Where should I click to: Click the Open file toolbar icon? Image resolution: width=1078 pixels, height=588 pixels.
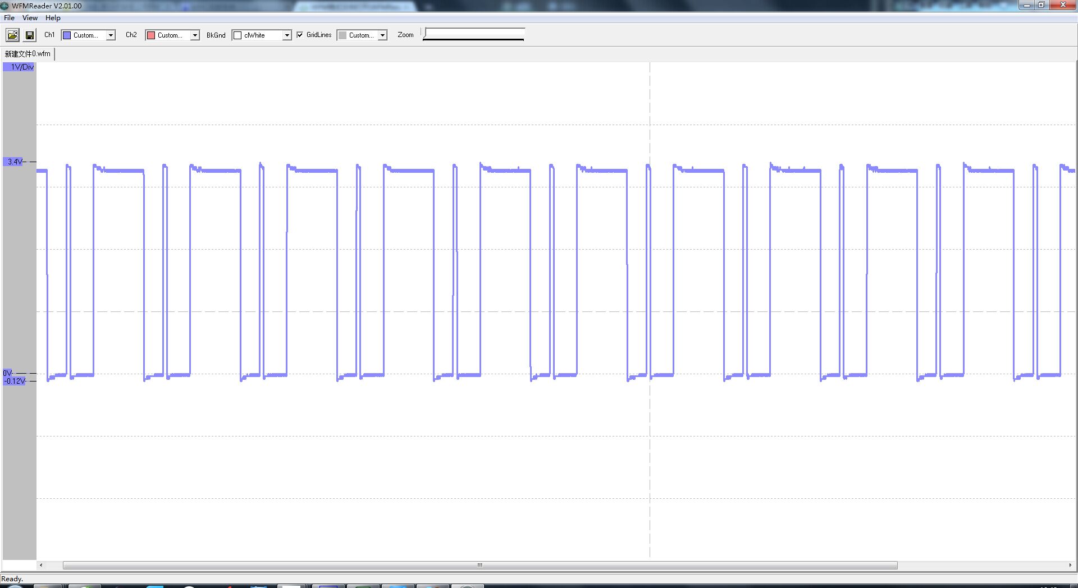(12, 35)
